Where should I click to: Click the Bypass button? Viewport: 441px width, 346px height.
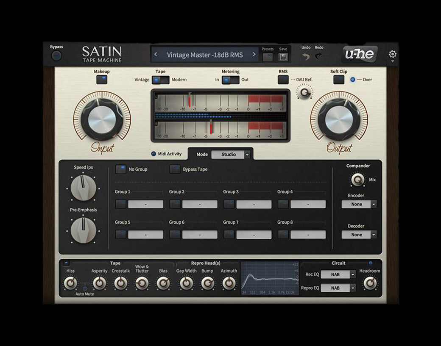56,55
